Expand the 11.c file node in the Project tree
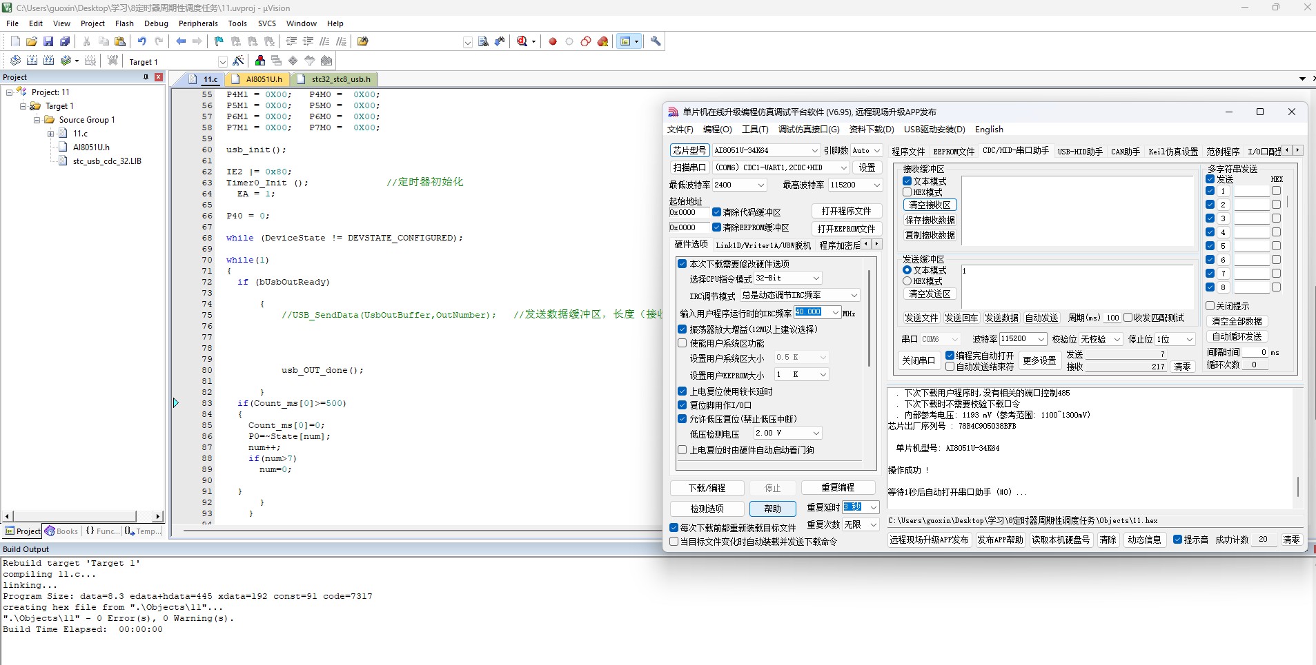The width and height of the screenshot is (1316, 665). point(50,134)
